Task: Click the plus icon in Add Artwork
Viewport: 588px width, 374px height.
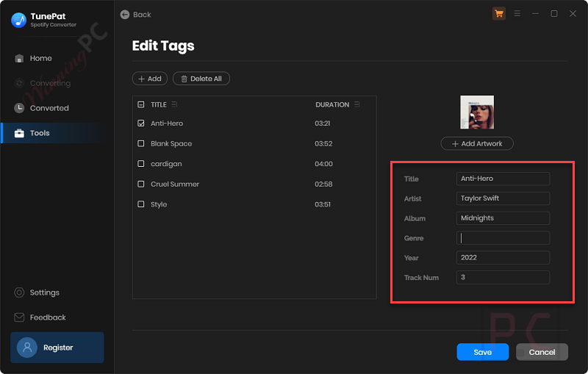Action: [455, 144]
